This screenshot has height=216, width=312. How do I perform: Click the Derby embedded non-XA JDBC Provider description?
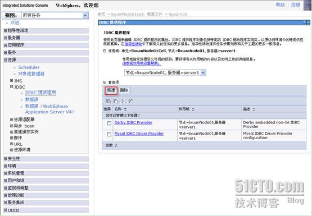271,125
